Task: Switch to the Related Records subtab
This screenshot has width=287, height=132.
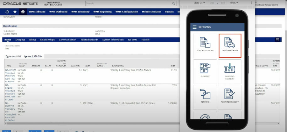Action: 89,40
